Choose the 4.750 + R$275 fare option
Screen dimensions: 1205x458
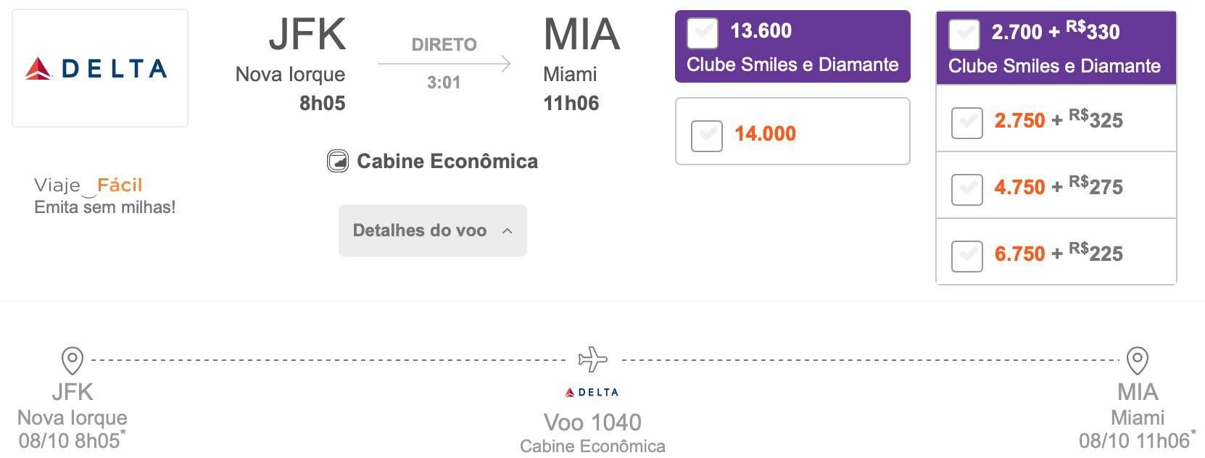[967, 189]
